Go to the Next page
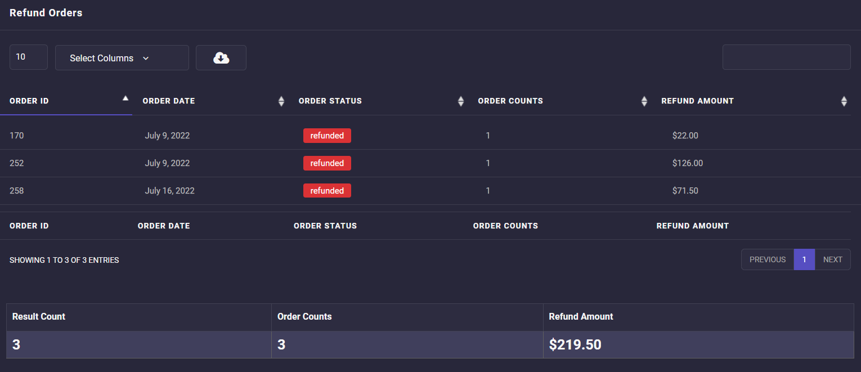 (x=832, y=259)
